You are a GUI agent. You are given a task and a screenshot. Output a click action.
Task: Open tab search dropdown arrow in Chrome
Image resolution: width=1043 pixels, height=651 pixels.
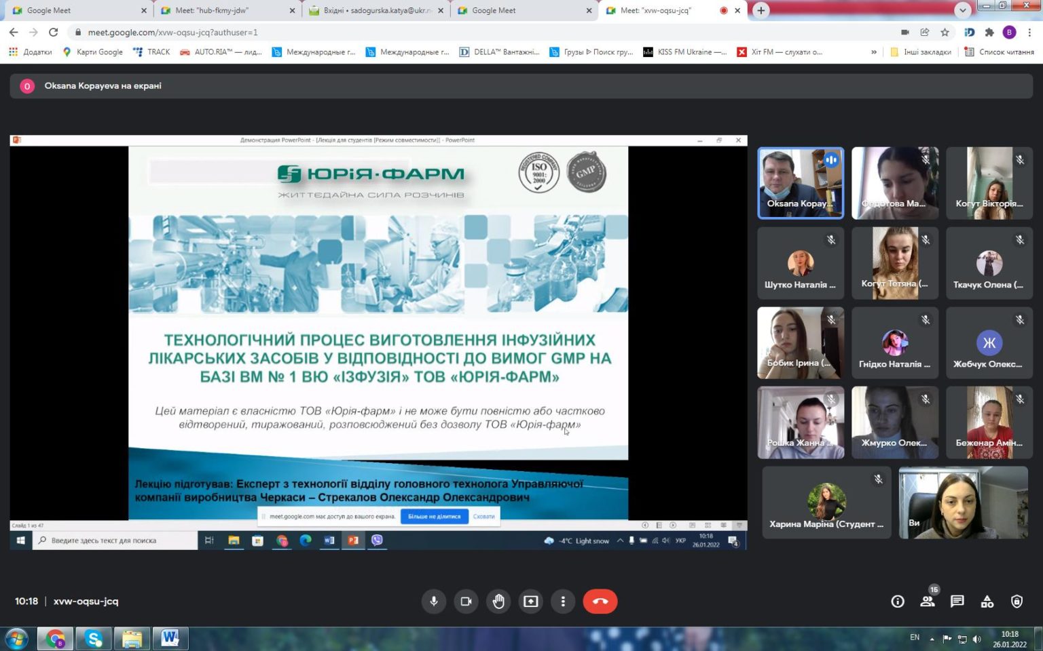[962, 10]
